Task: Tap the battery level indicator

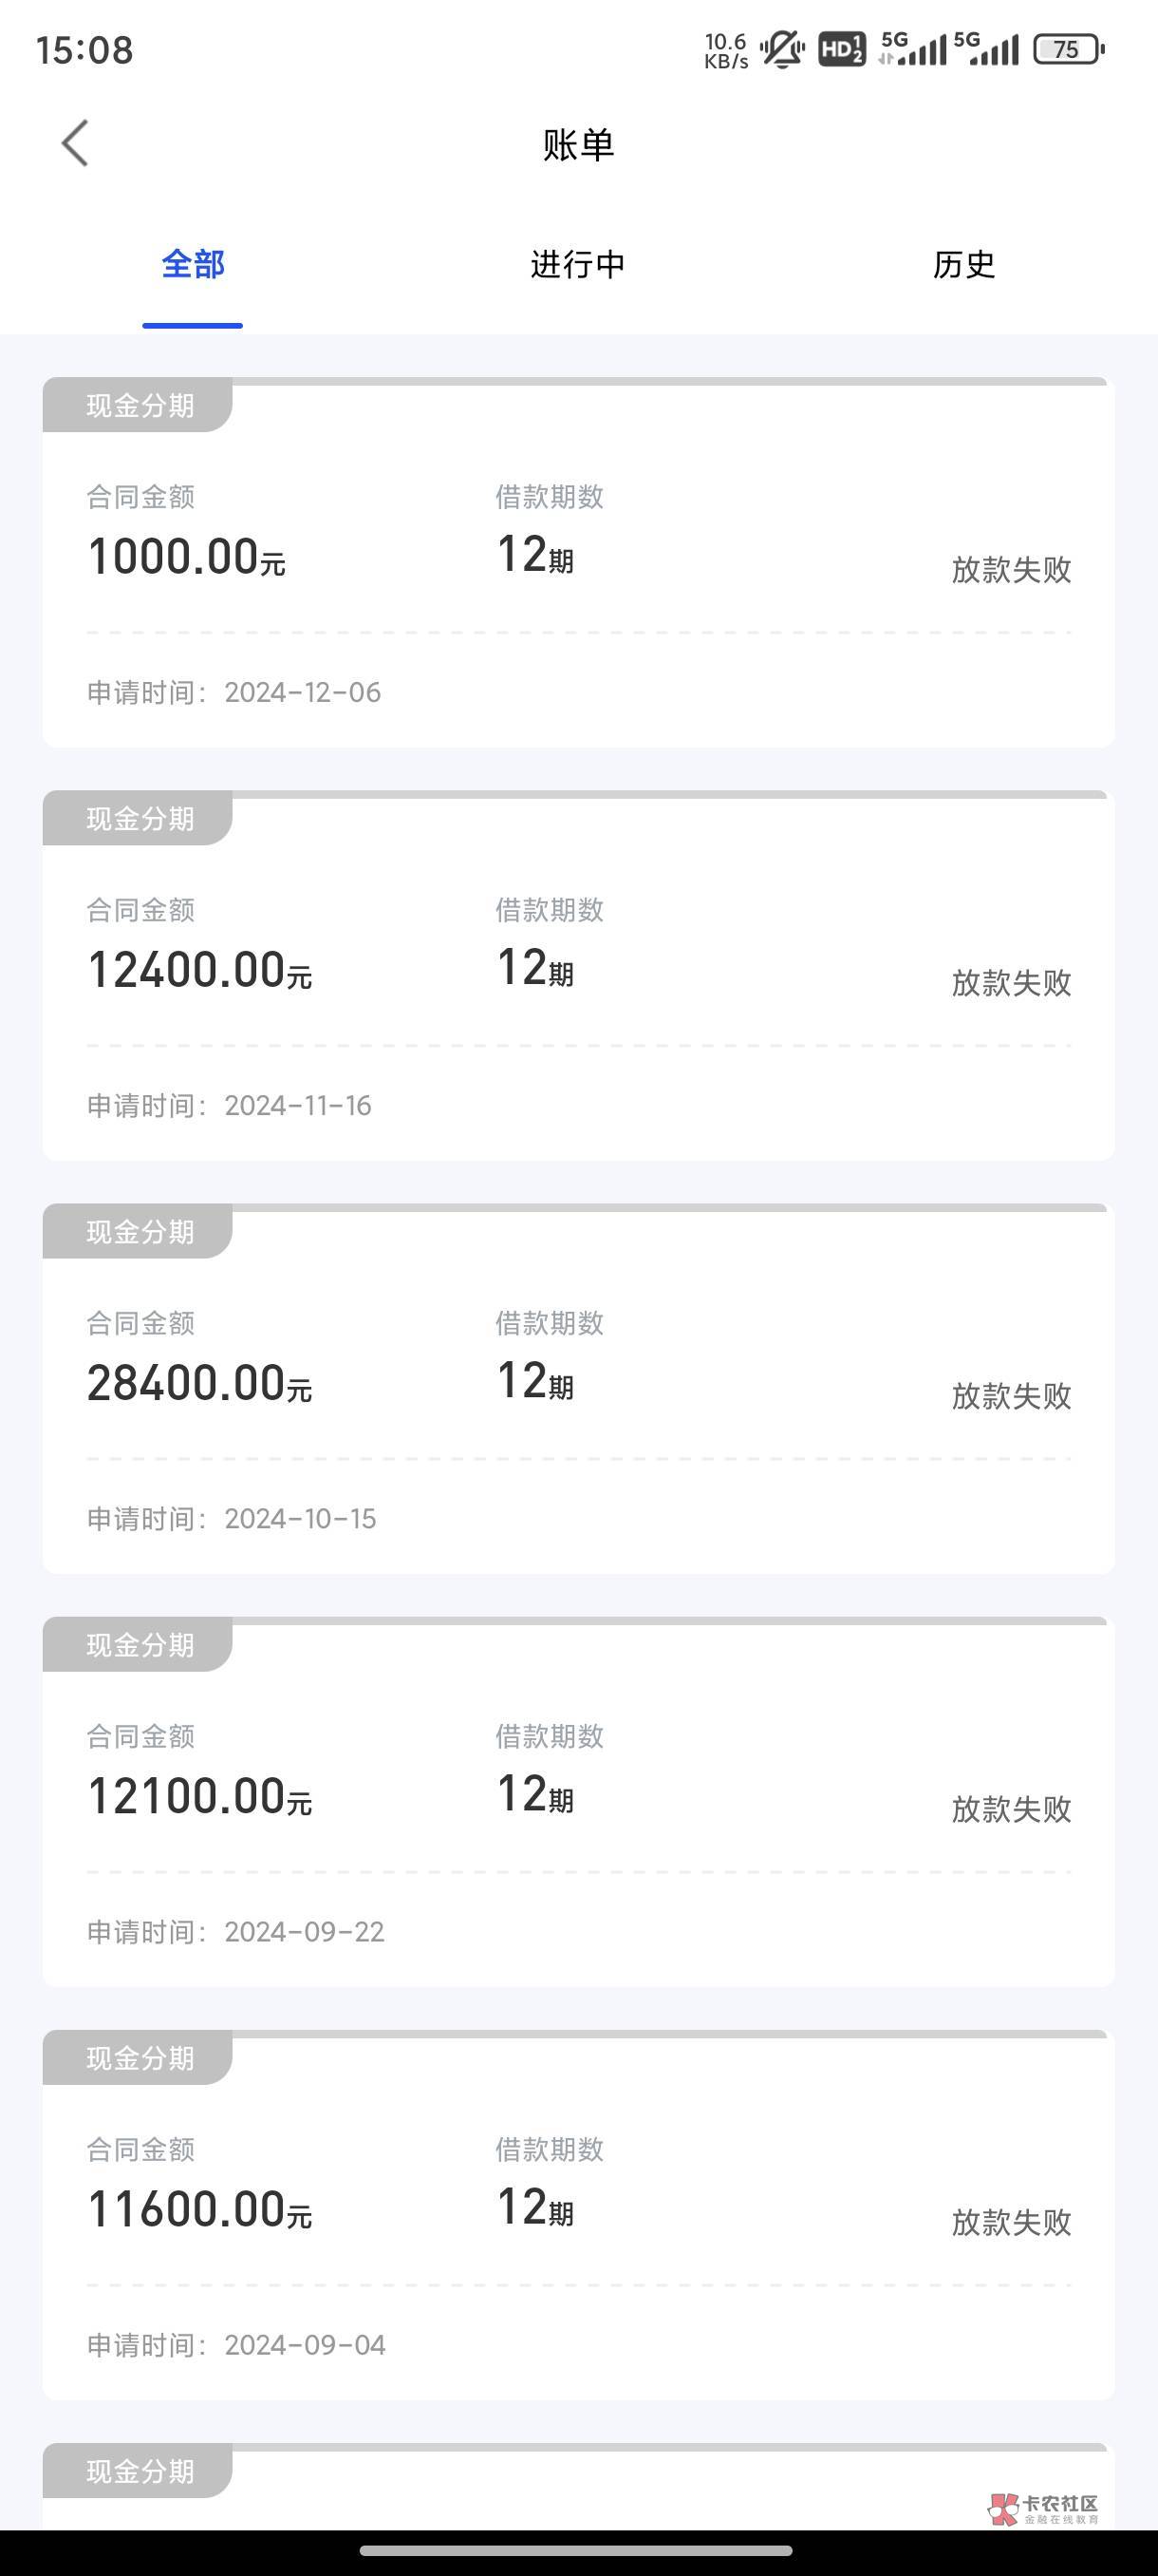Action: 1067,49
